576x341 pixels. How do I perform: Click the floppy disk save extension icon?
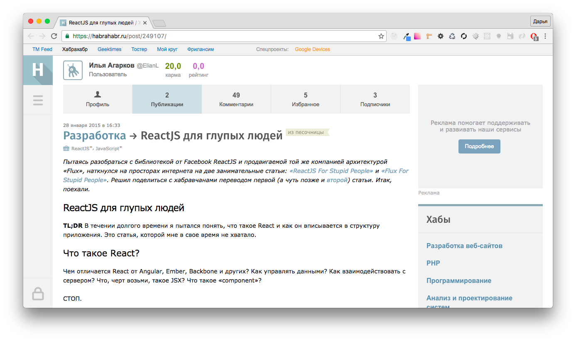(x=510, y=36)
